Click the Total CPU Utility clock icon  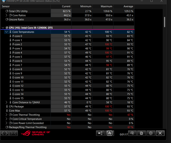(x=7, y=11)
